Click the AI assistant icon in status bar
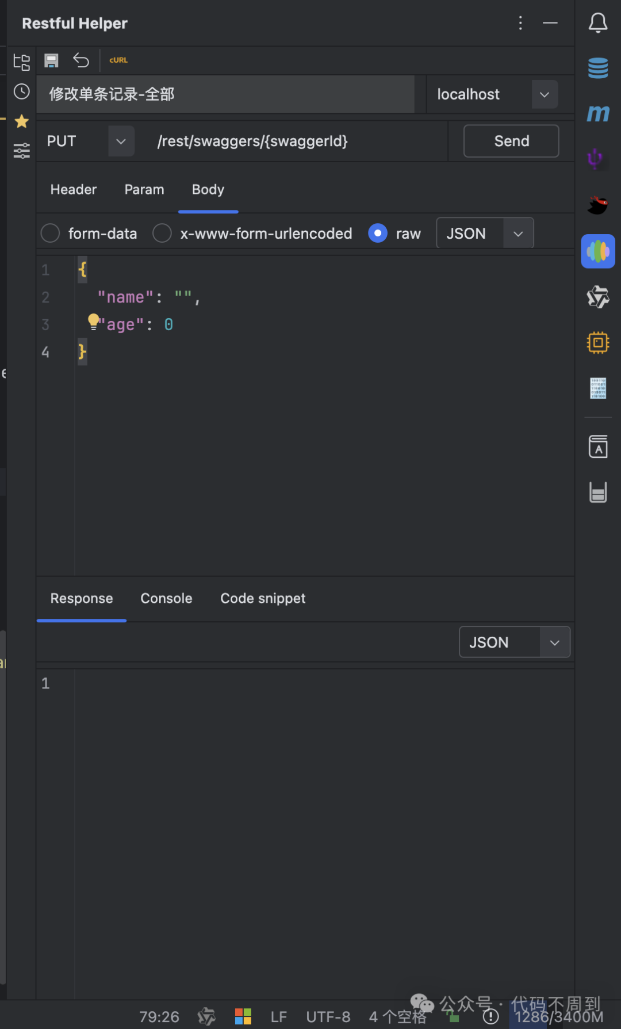Screen dimensions: 621x1029 tap(206, 1017)
